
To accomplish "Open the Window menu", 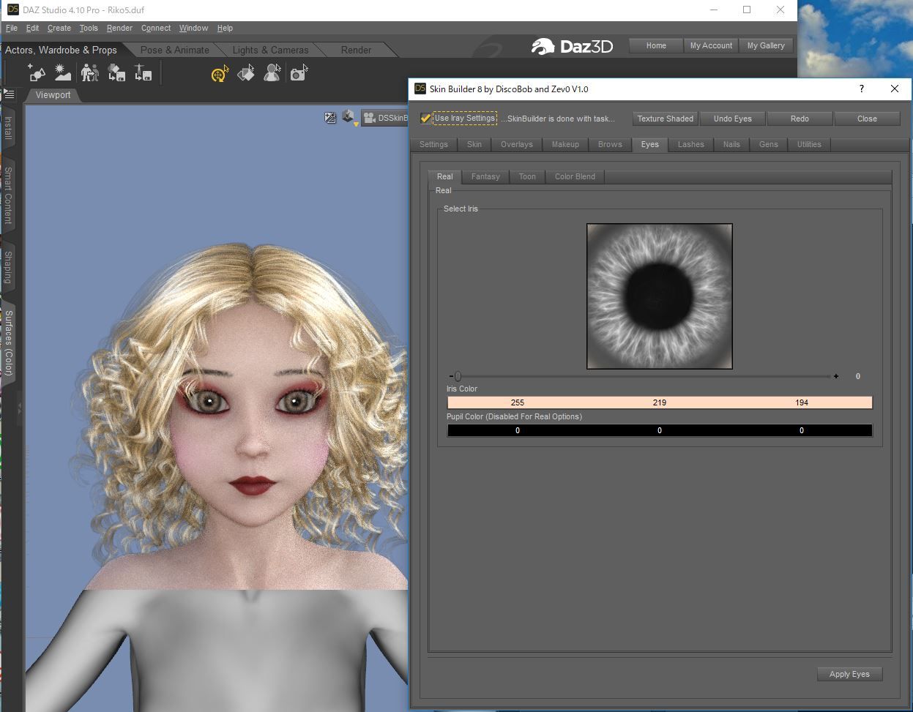I will 193,28.
